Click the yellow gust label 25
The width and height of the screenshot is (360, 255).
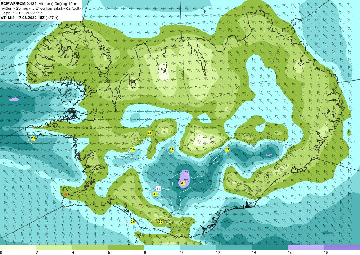pyautogui.click(x=149, y=133)
